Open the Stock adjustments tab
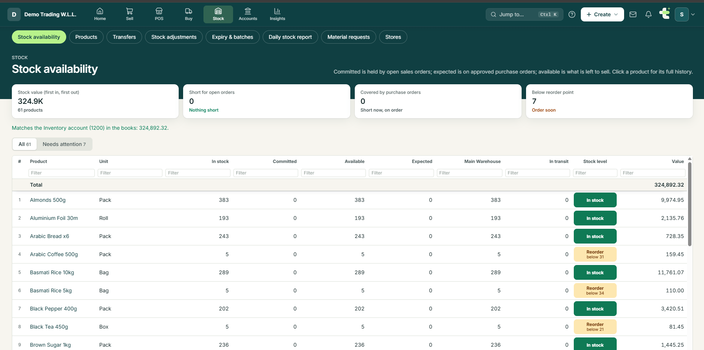704x350 pixels. [x=174, y=37]
